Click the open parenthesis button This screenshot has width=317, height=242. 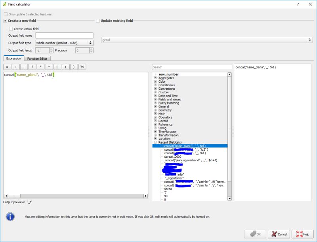point(66,67)
